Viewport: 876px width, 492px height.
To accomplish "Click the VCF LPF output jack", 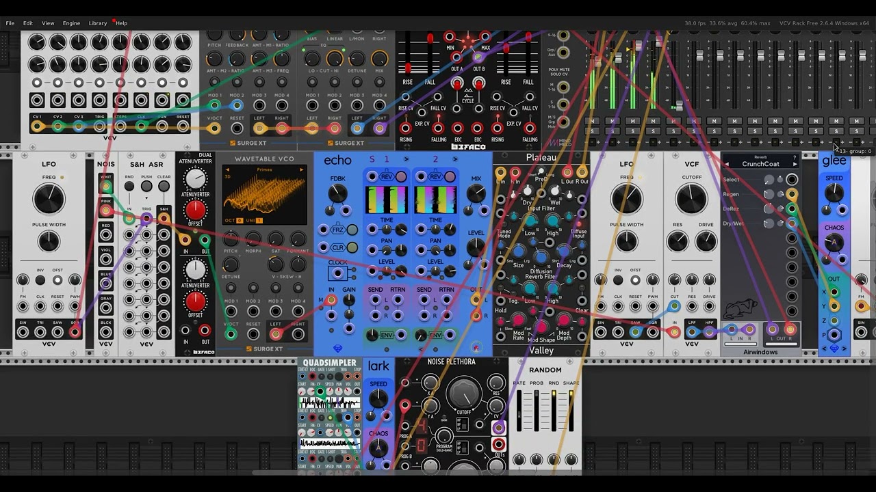I will click(692, 333).
